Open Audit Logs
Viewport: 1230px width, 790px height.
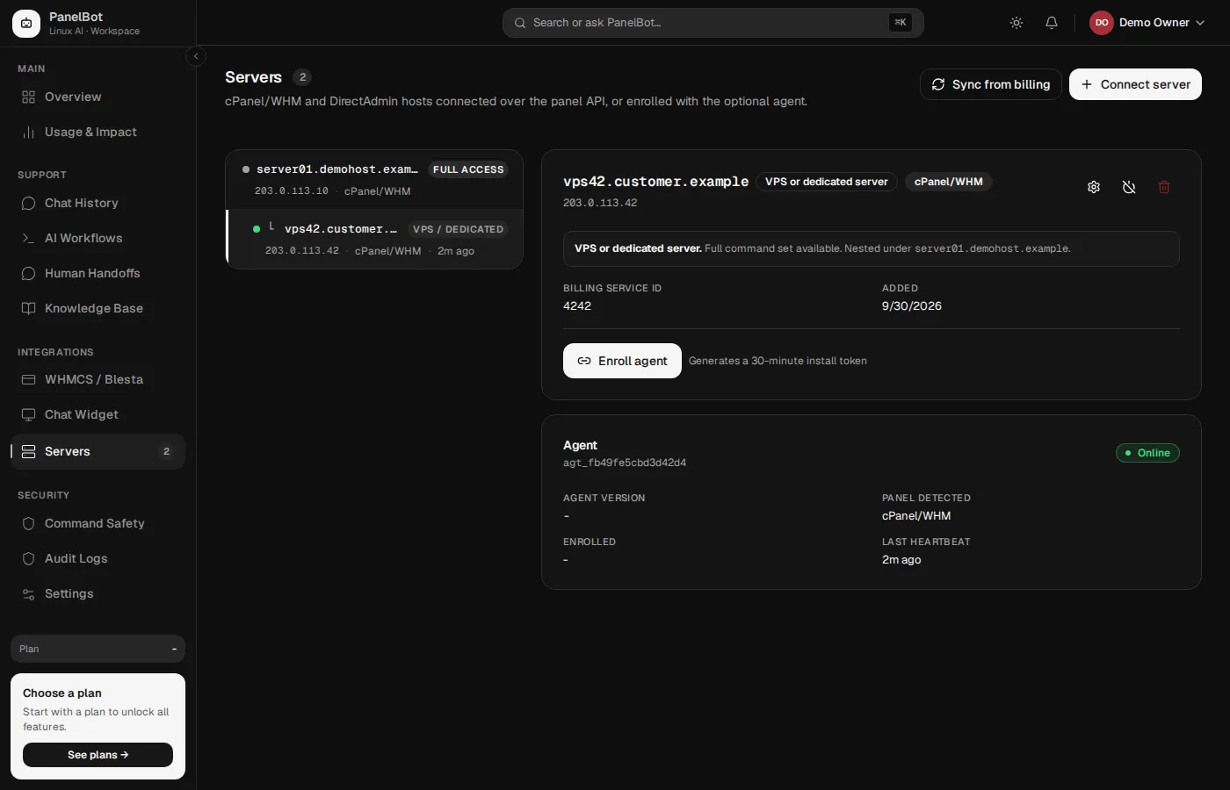(x=98, y=558)
